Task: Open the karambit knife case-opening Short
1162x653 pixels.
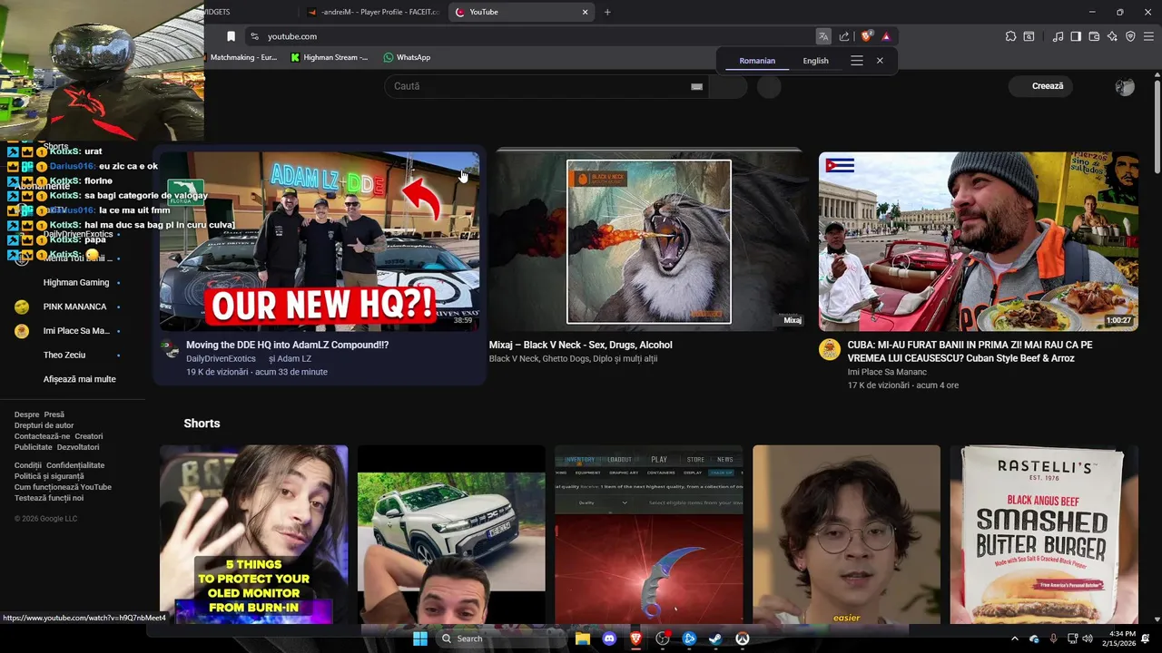Action: 649,533
